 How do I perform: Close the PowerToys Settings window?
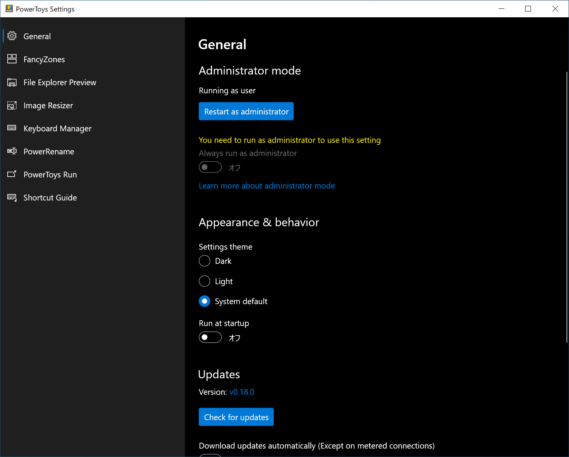pos(555,8)
